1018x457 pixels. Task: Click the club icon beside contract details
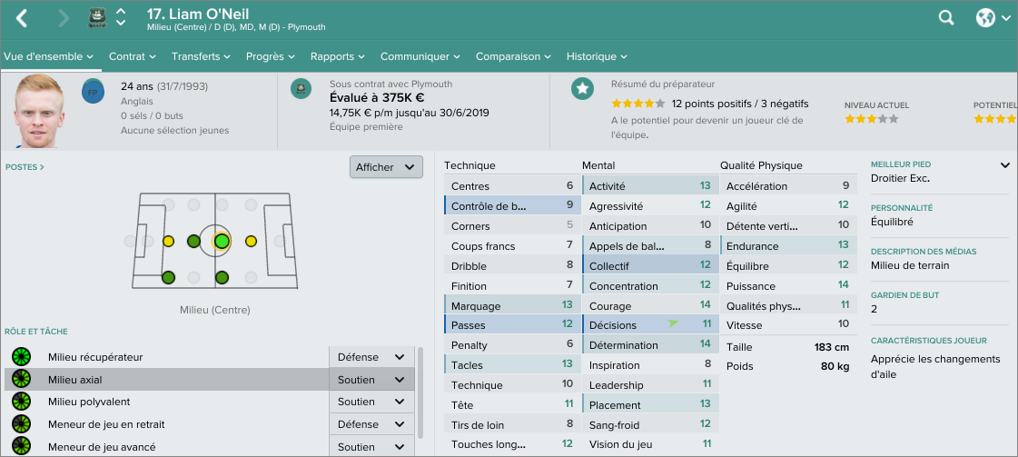coord(301,88)
